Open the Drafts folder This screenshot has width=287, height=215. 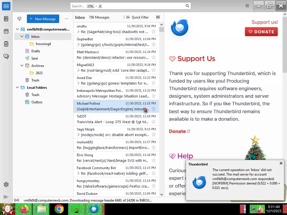tap(43, 51)
